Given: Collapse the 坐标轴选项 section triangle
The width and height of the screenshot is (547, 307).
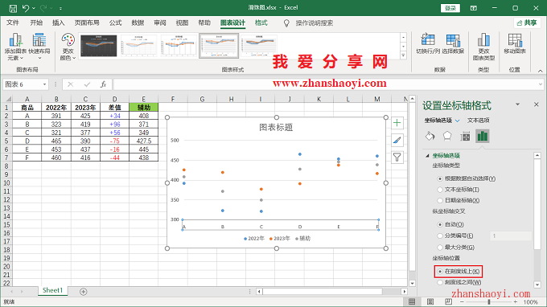Looking at the screenshot, I should (427, 155).
